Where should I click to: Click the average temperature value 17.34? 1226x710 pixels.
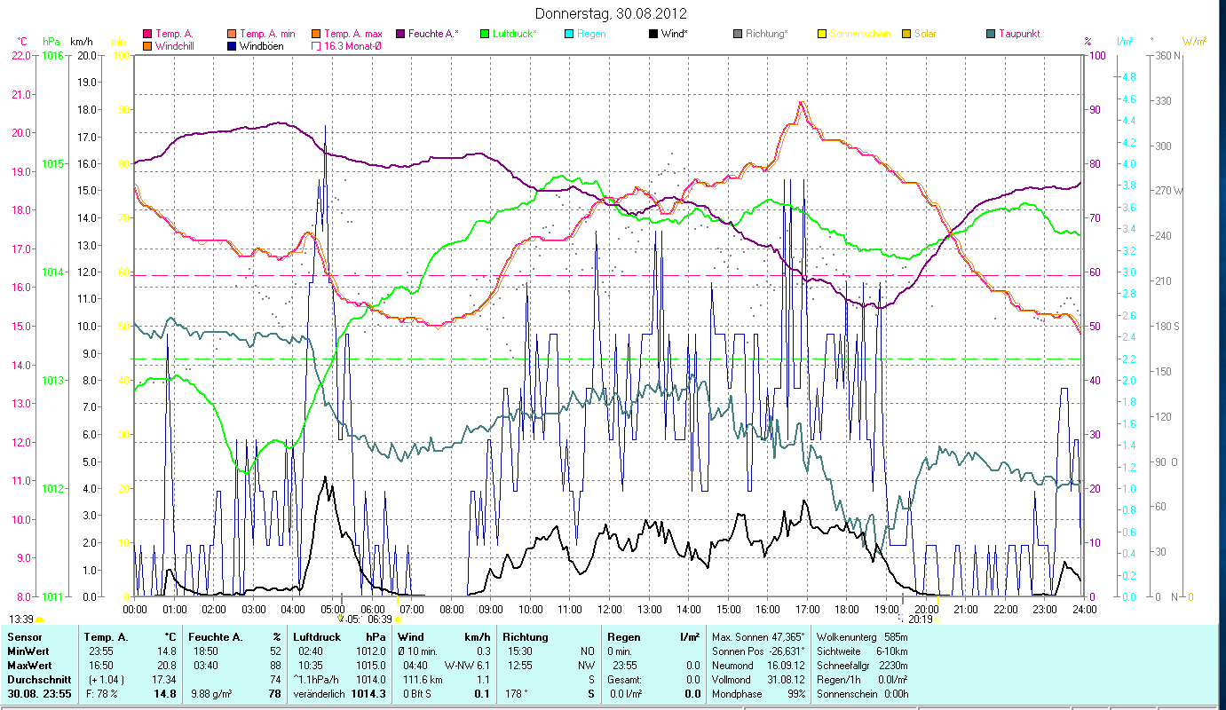click(163, 679)
